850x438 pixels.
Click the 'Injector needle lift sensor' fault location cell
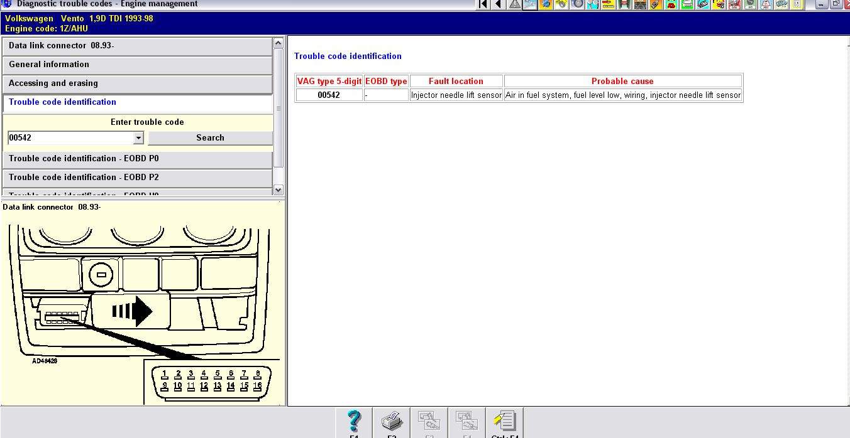click(x=456, y=95)
